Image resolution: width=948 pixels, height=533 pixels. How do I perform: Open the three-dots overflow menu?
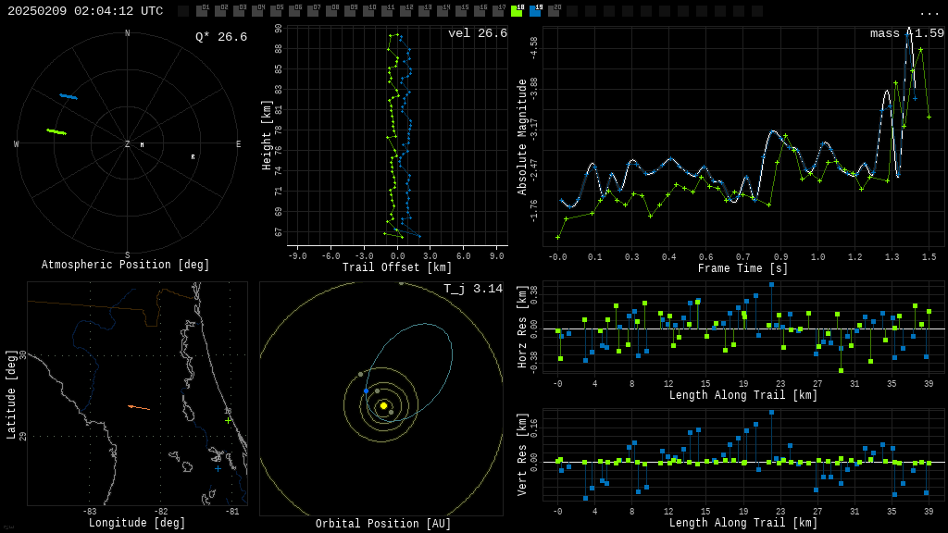pos(929,12)
